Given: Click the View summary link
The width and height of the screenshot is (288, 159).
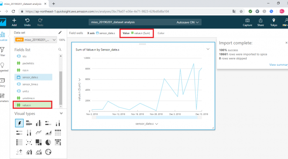Looking at the screenshot, I should click(x=278, y=64).
